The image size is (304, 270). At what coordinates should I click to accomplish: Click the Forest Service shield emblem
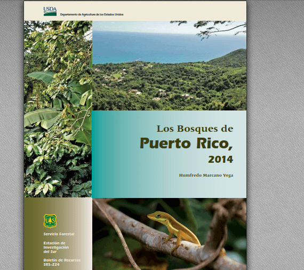tap(50, 221)
